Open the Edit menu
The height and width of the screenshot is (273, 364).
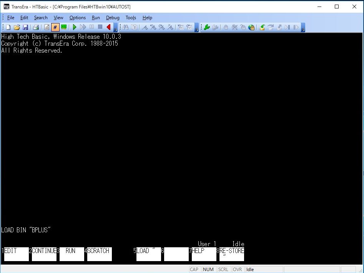click(x=24, y=18)
